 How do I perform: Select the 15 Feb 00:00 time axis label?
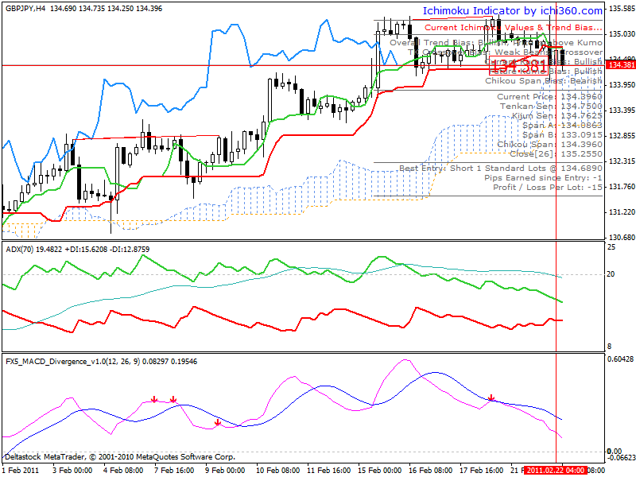pos(380,471)
